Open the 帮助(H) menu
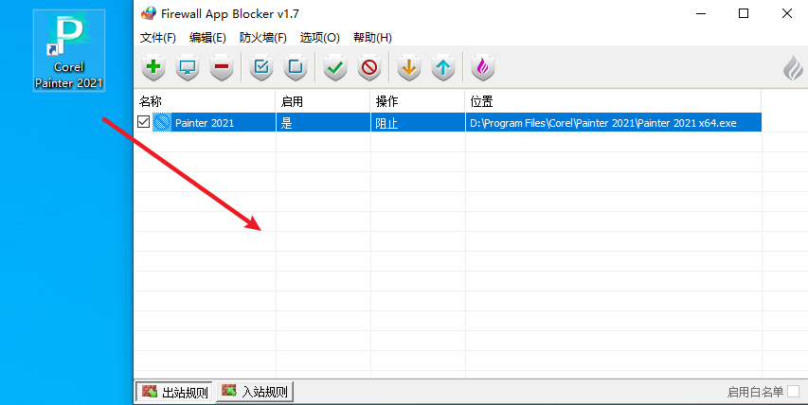808x405 pixels. (372, 38)
